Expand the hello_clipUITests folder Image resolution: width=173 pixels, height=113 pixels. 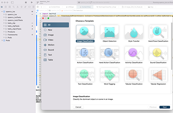coord(4,29)
